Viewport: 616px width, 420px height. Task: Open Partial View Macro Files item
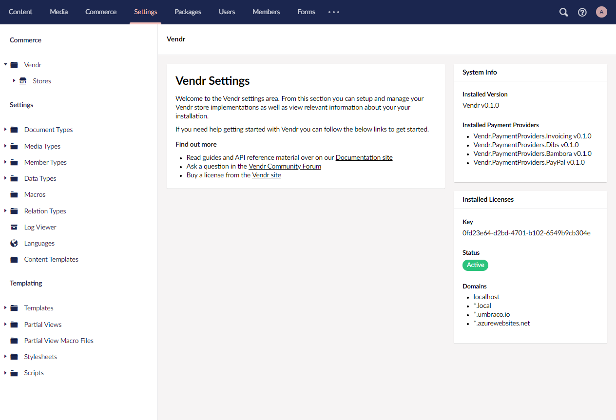click(59, 341)
